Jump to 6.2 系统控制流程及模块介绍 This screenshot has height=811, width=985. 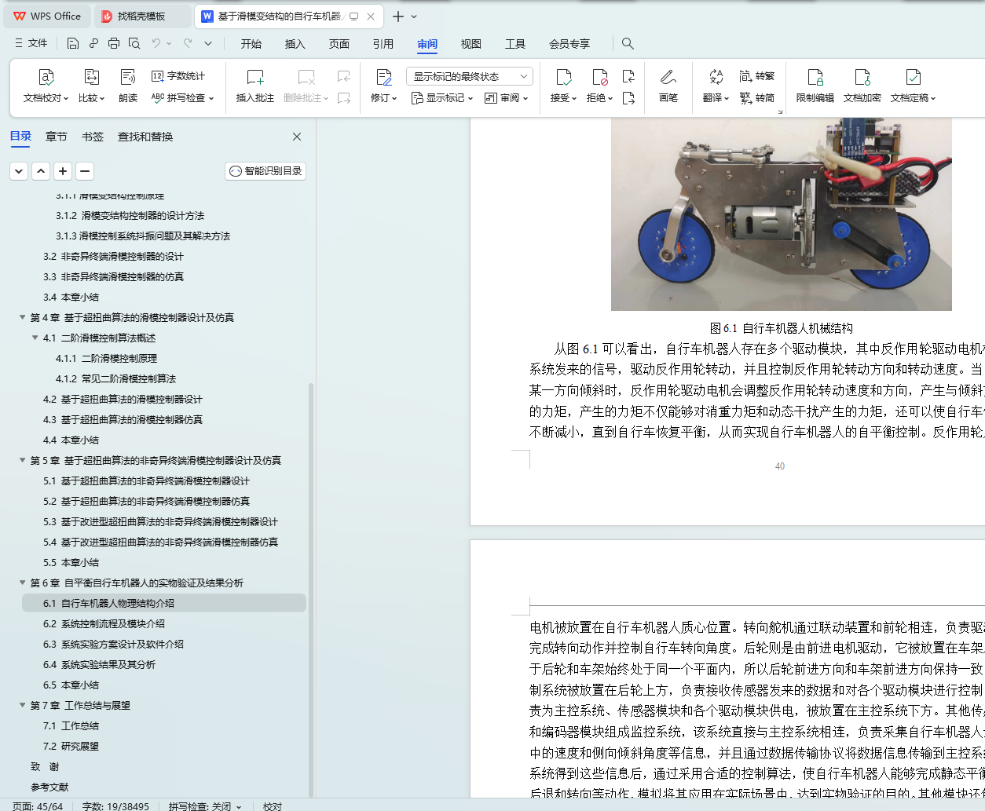pos(104,624)
